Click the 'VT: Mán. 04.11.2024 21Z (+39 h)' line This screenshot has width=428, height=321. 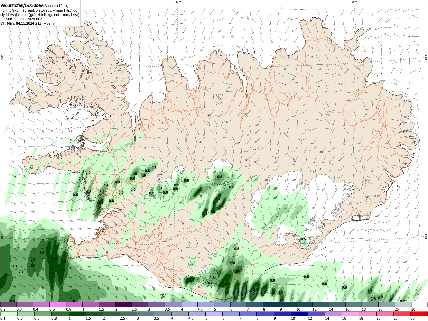pos(28,23)
